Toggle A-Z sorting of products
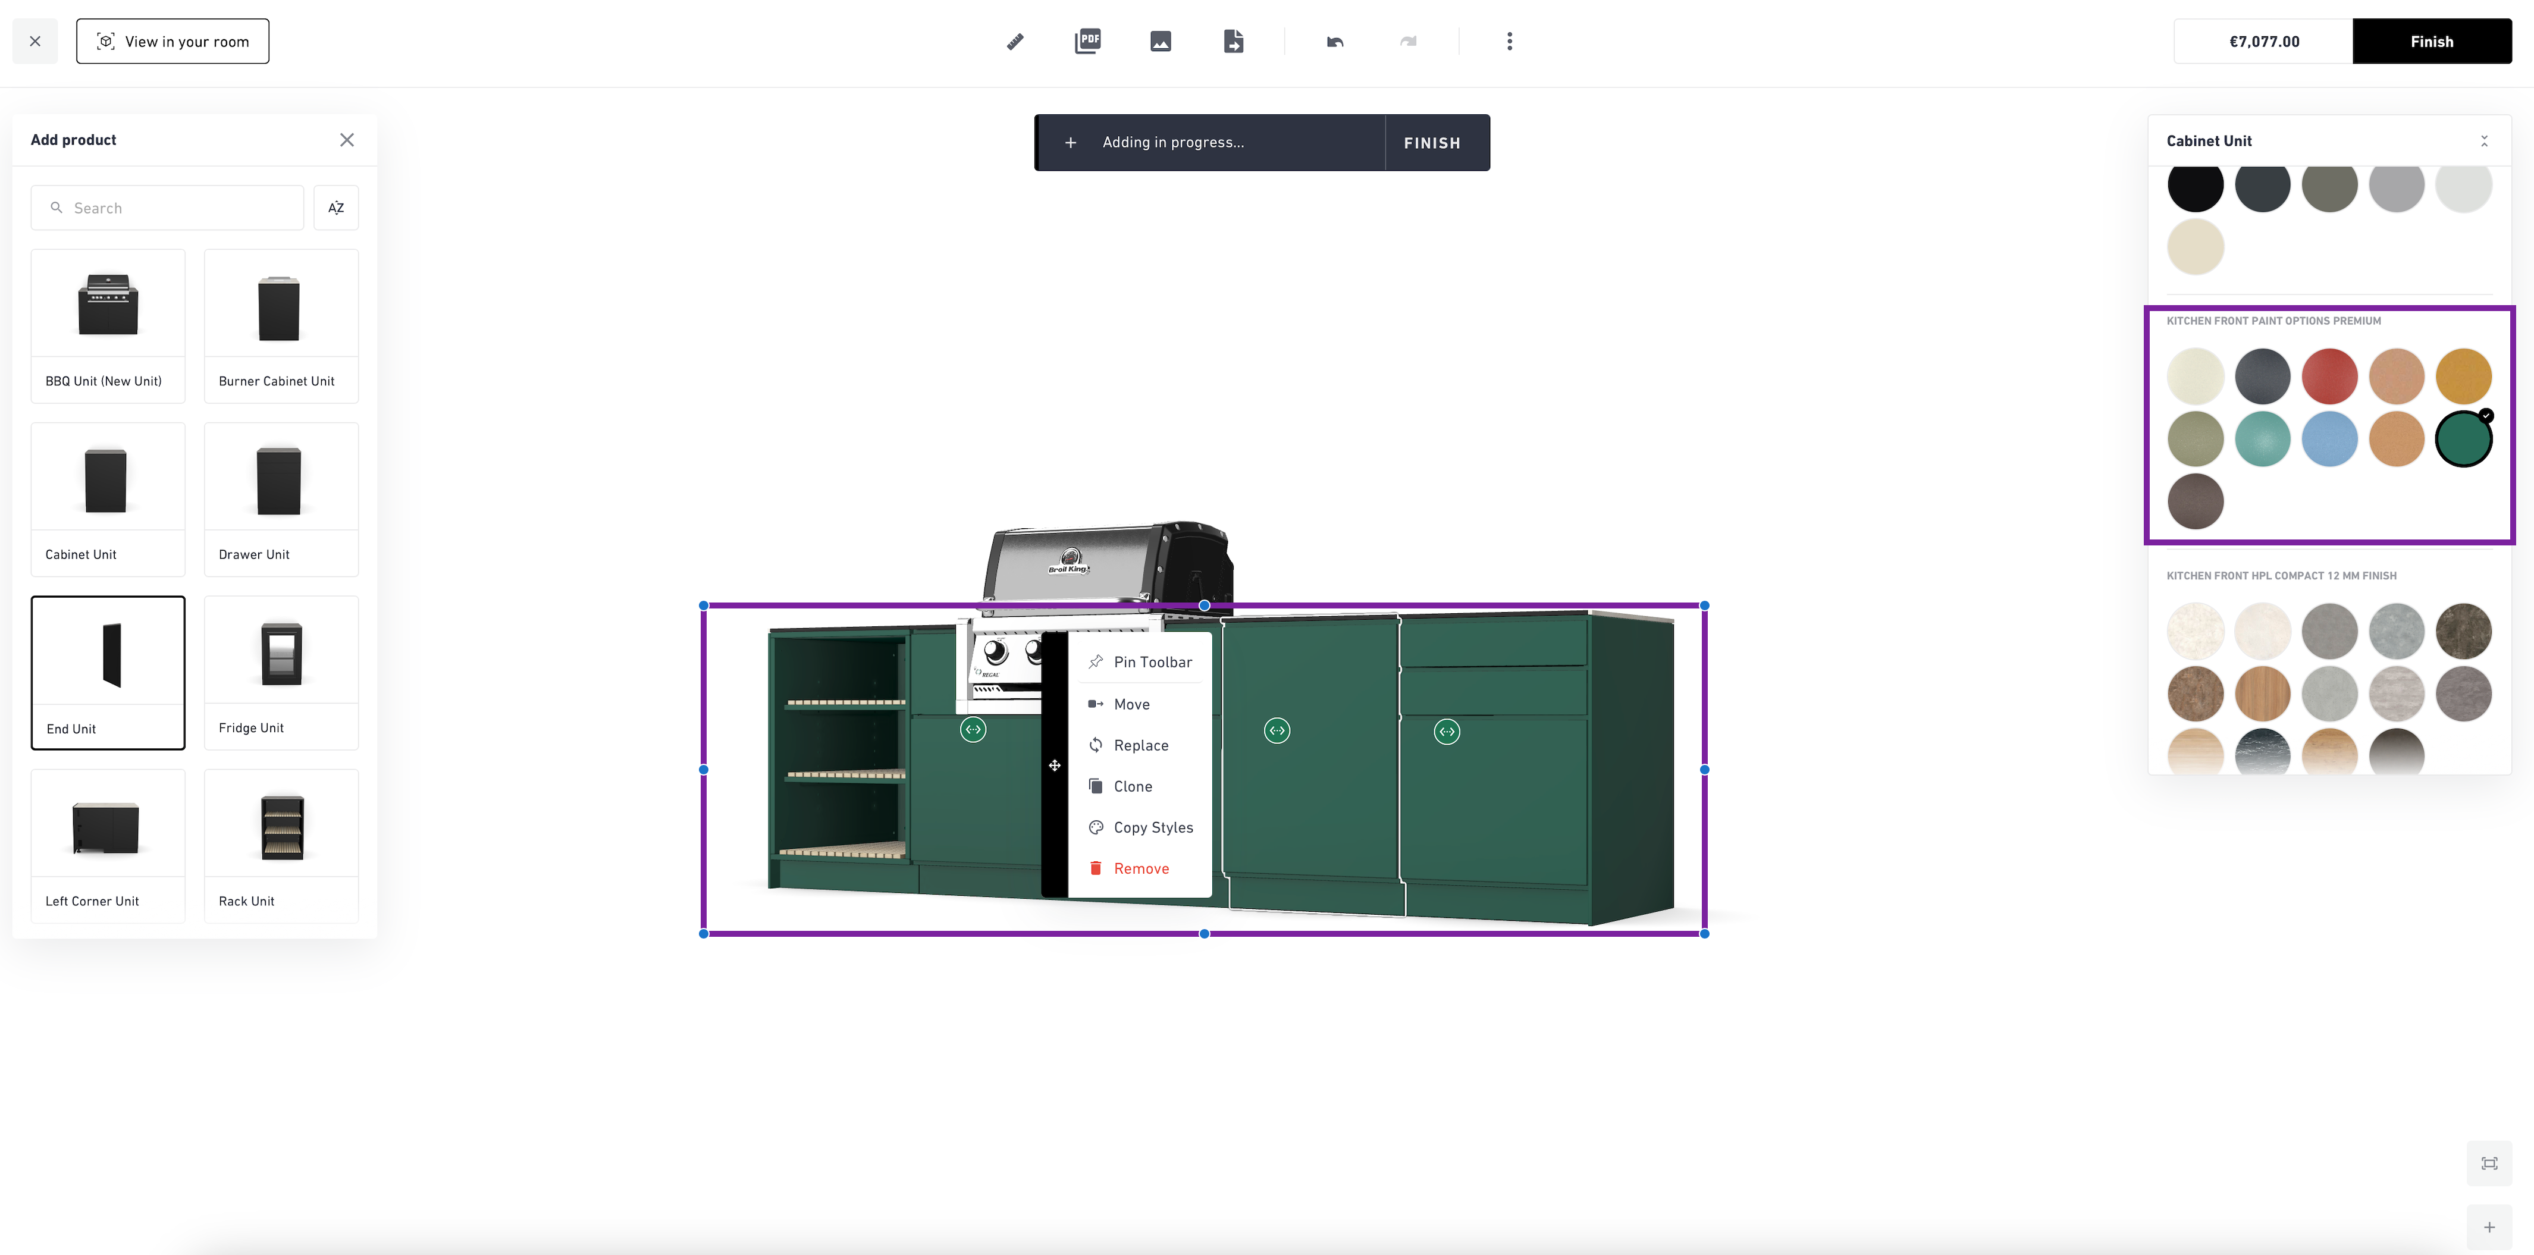The width and height of the screenshot is (2534, 1255). (x=337, y=208)
